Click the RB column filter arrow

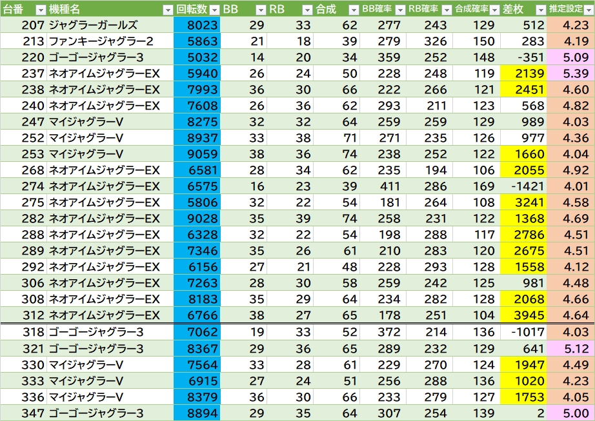(307, 10)
